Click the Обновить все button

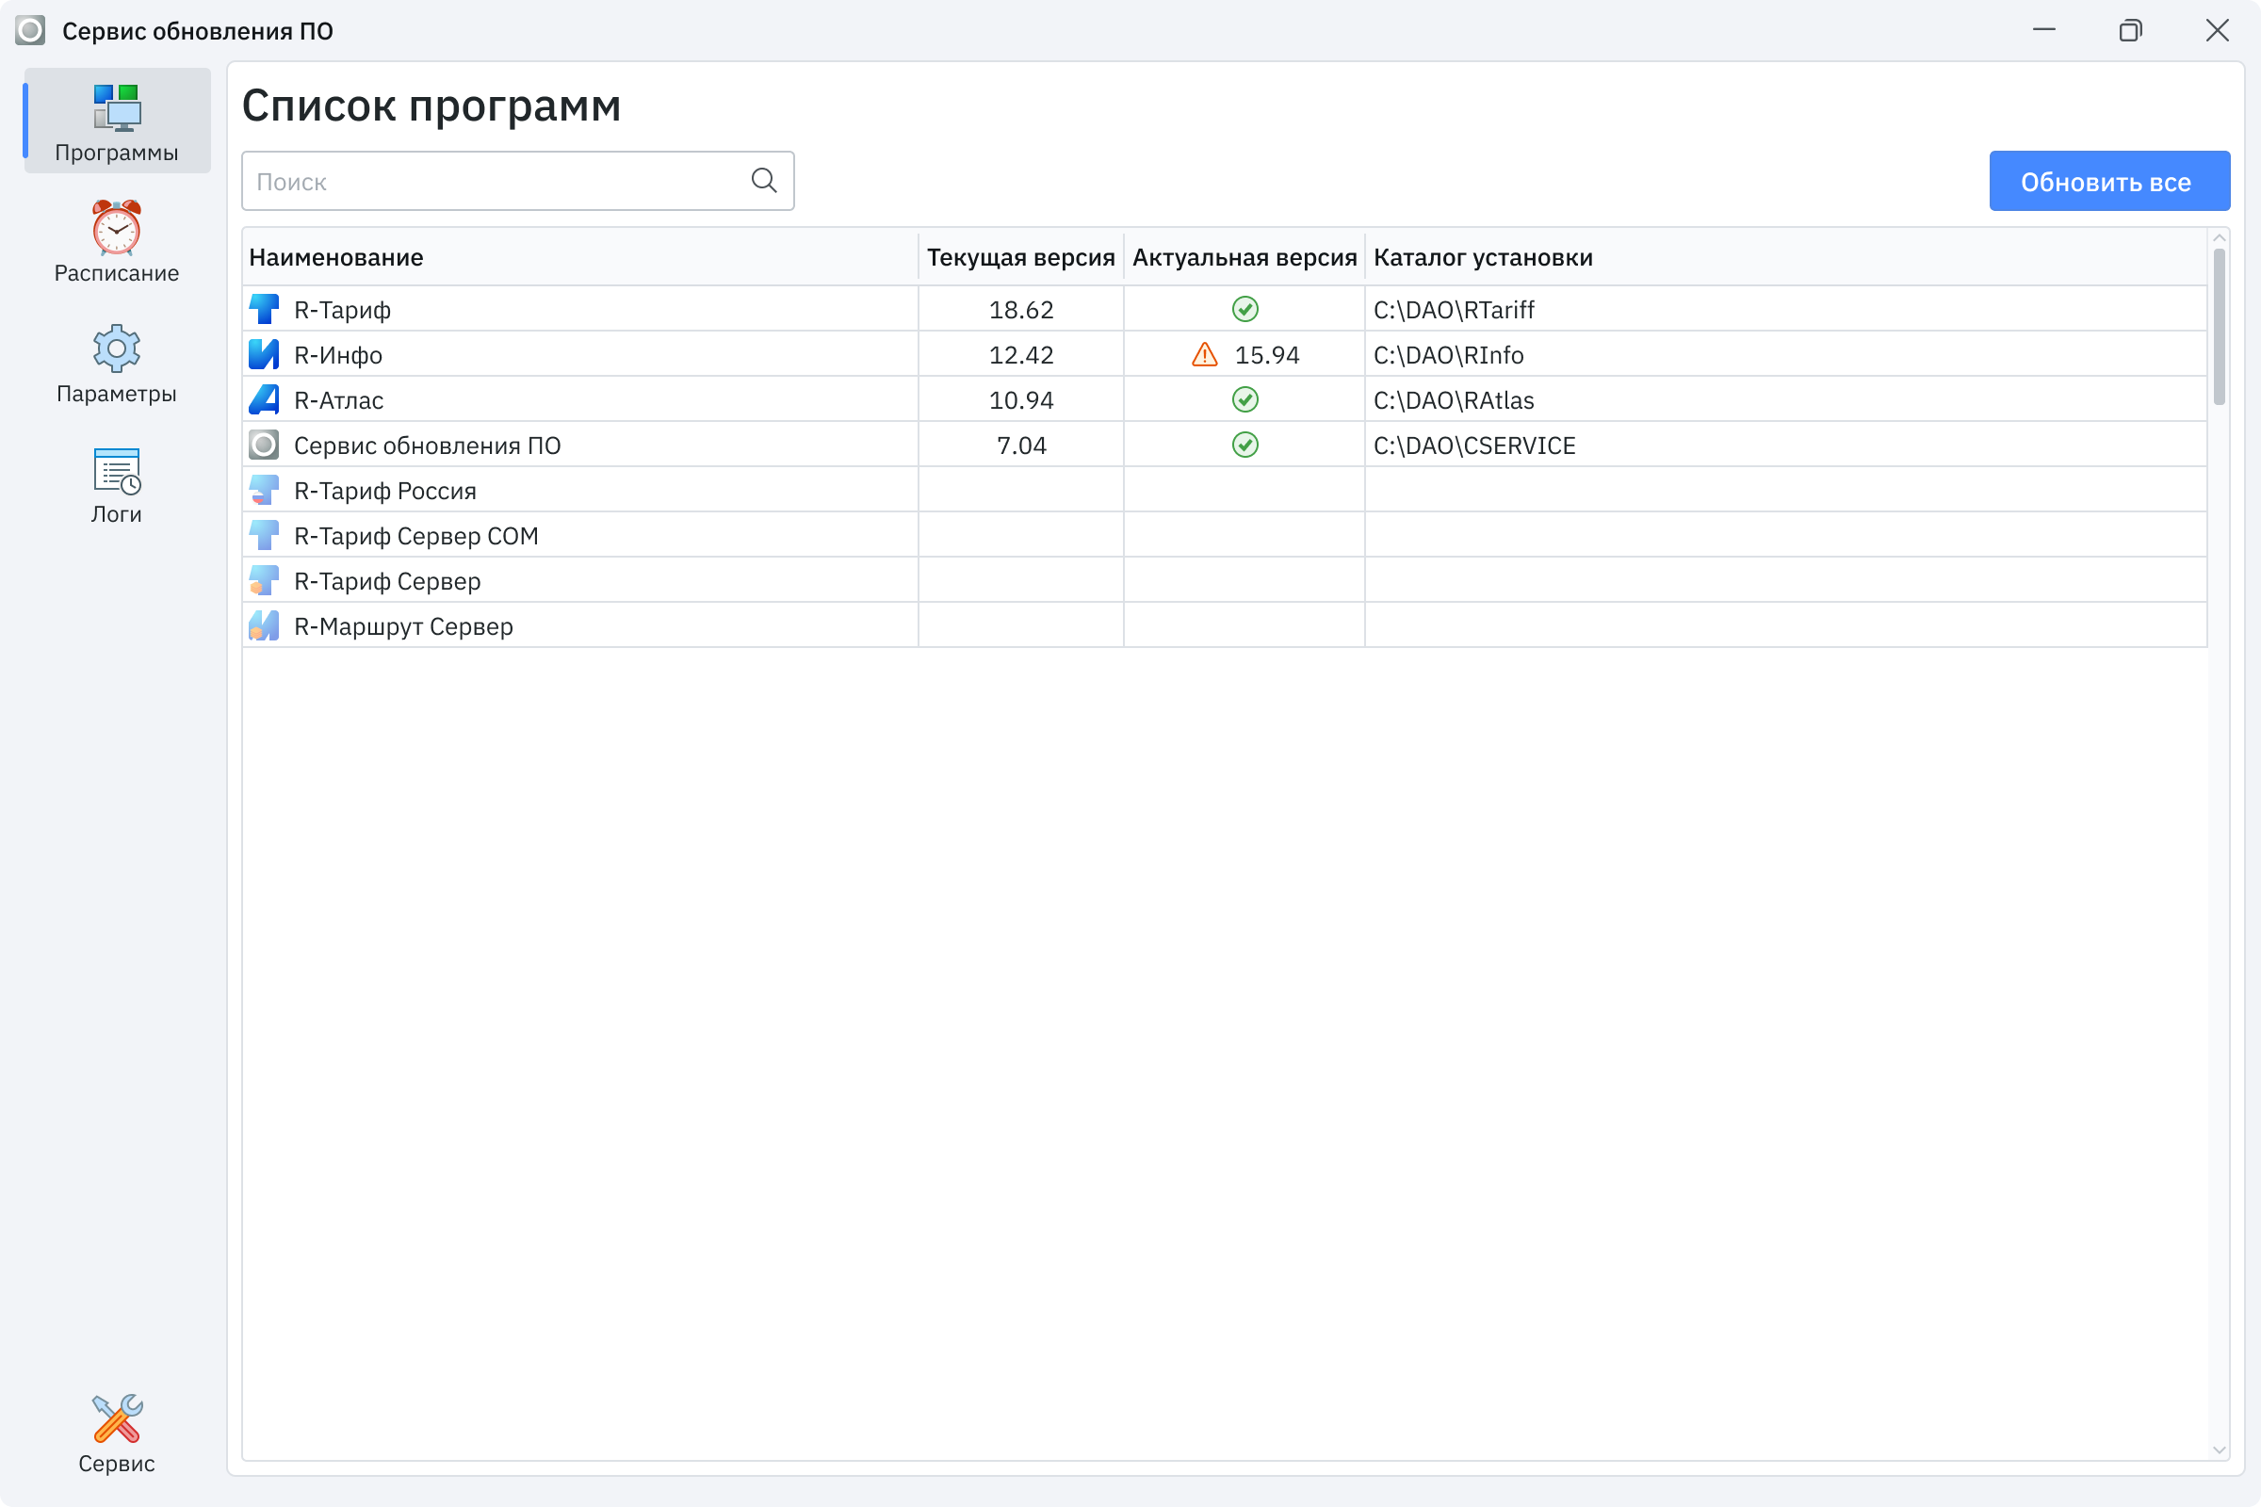[x=2109, y=181]
